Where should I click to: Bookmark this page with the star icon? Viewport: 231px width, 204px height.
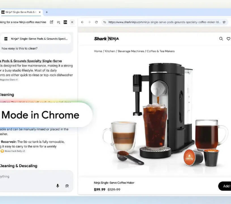(224, 22)
